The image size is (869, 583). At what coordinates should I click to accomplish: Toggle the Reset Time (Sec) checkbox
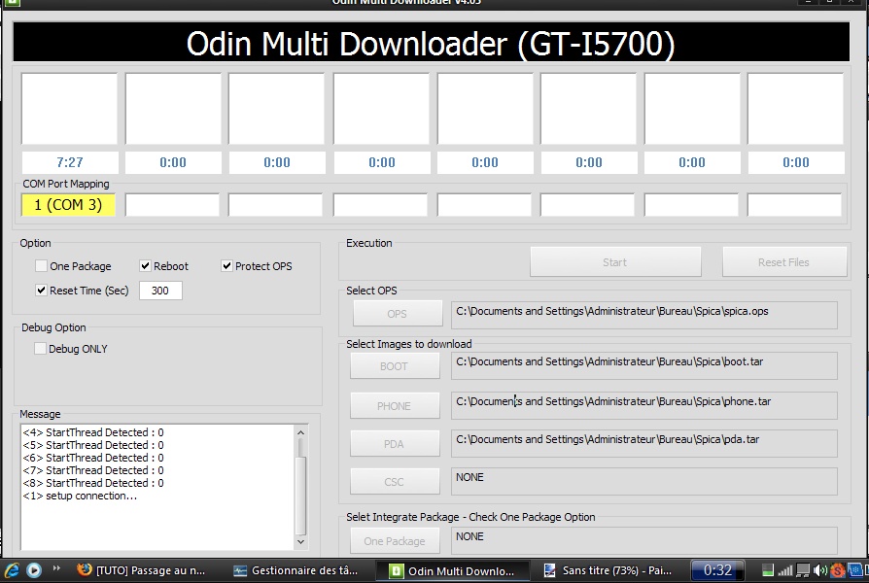(41, 291)
